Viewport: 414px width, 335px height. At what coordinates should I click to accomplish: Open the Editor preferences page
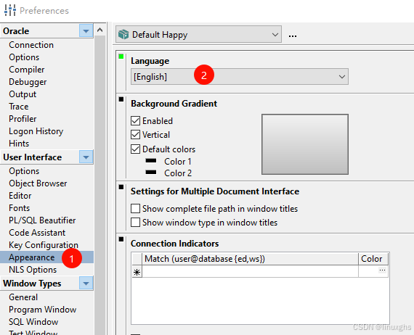click(20, 196)
